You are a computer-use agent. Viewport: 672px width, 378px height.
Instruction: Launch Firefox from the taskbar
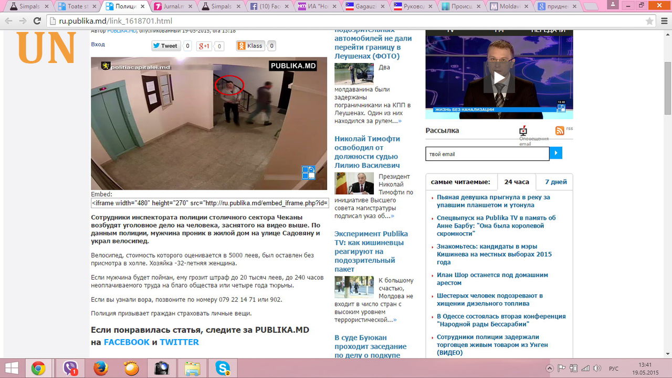point(100,369)
